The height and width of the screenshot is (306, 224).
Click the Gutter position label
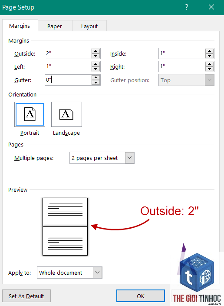(x=130, y=80)
